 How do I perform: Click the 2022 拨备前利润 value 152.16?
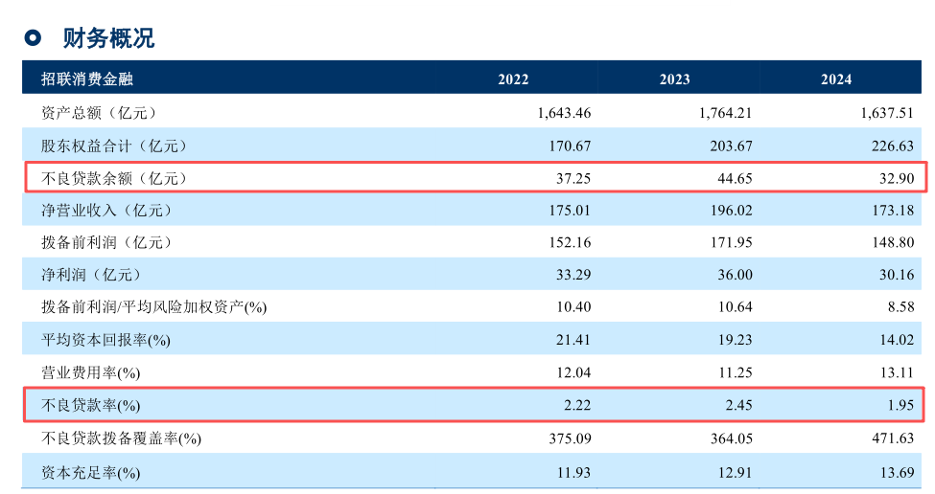(570, 243)
